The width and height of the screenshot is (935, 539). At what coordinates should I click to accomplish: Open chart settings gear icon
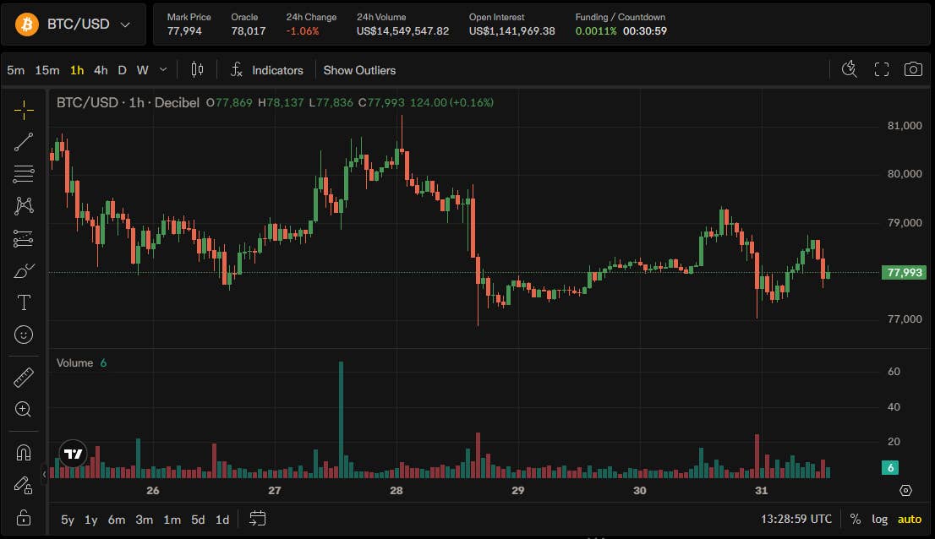(x=905, y=490)
